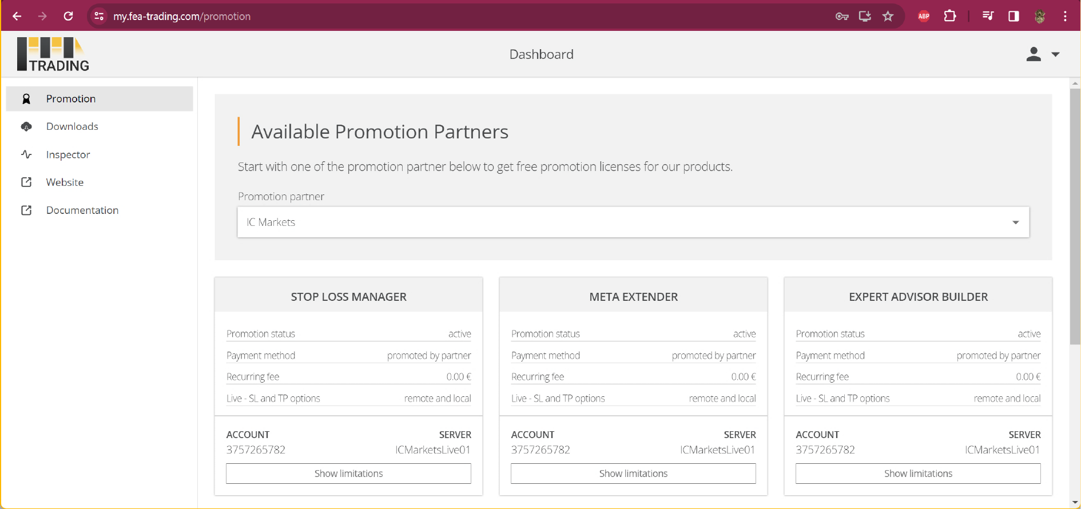Click the password key icon in address bar
Image resolution: width=1081 pixels, height=509 pixels.
tap(842, 16)
